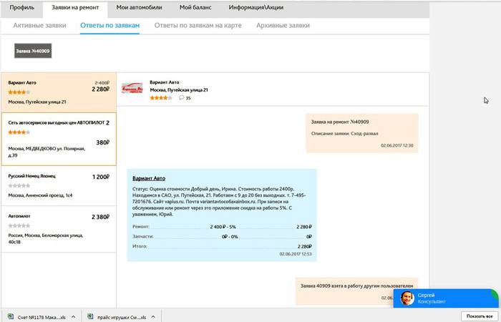501x322 pixels.
Task: Click the Вариант Авто company logo
Action: point(132,88)
